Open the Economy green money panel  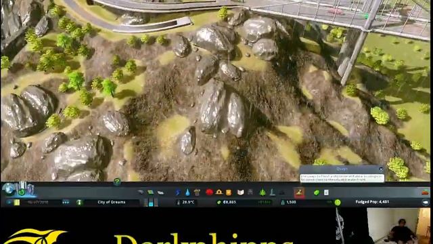tap(317, 192)
